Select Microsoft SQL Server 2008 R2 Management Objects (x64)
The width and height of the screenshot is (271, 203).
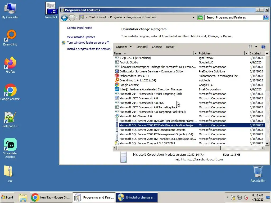tap(189, 134)
